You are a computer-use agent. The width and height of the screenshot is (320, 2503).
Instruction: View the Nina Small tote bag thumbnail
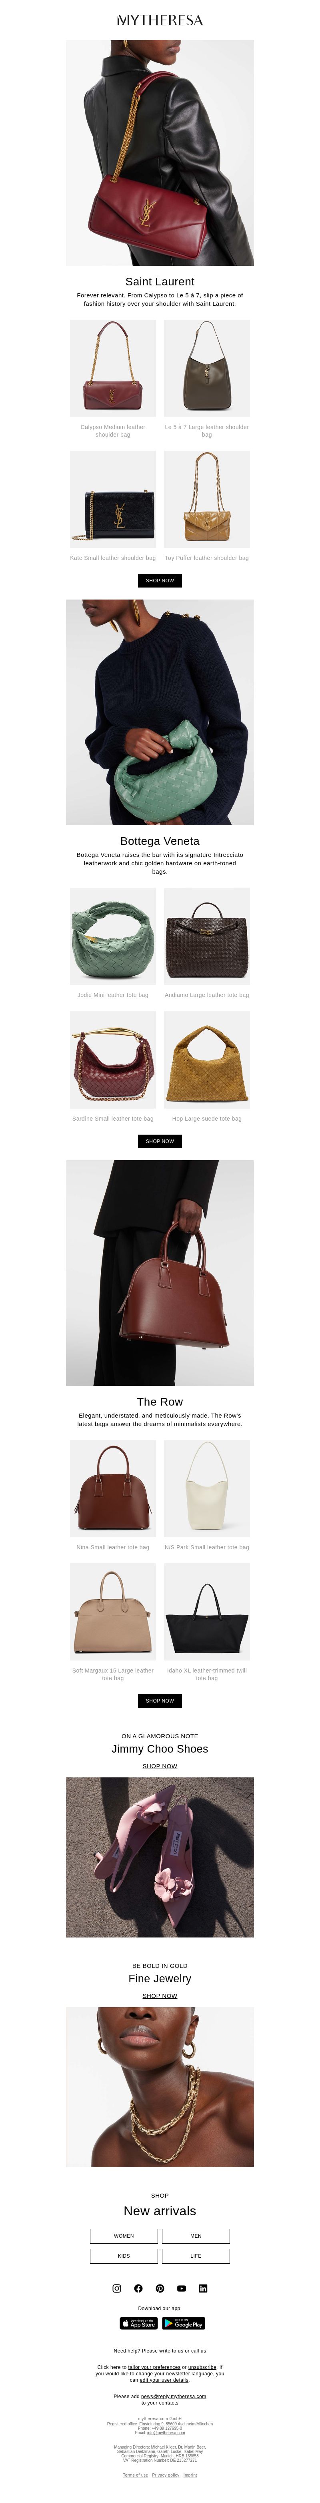tap(112, 1488)
